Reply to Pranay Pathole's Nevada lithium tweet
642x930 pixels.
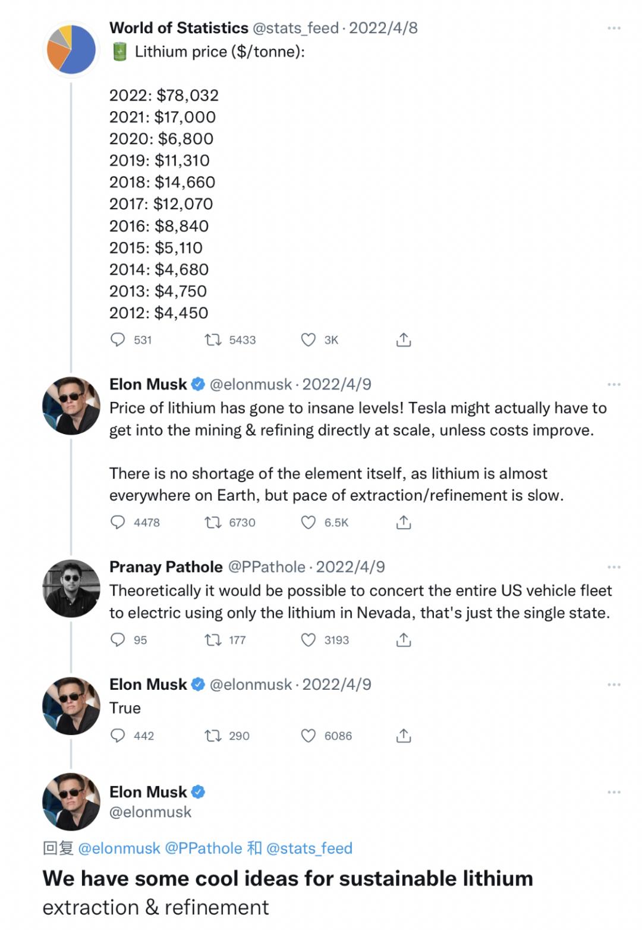coord(118,640)
